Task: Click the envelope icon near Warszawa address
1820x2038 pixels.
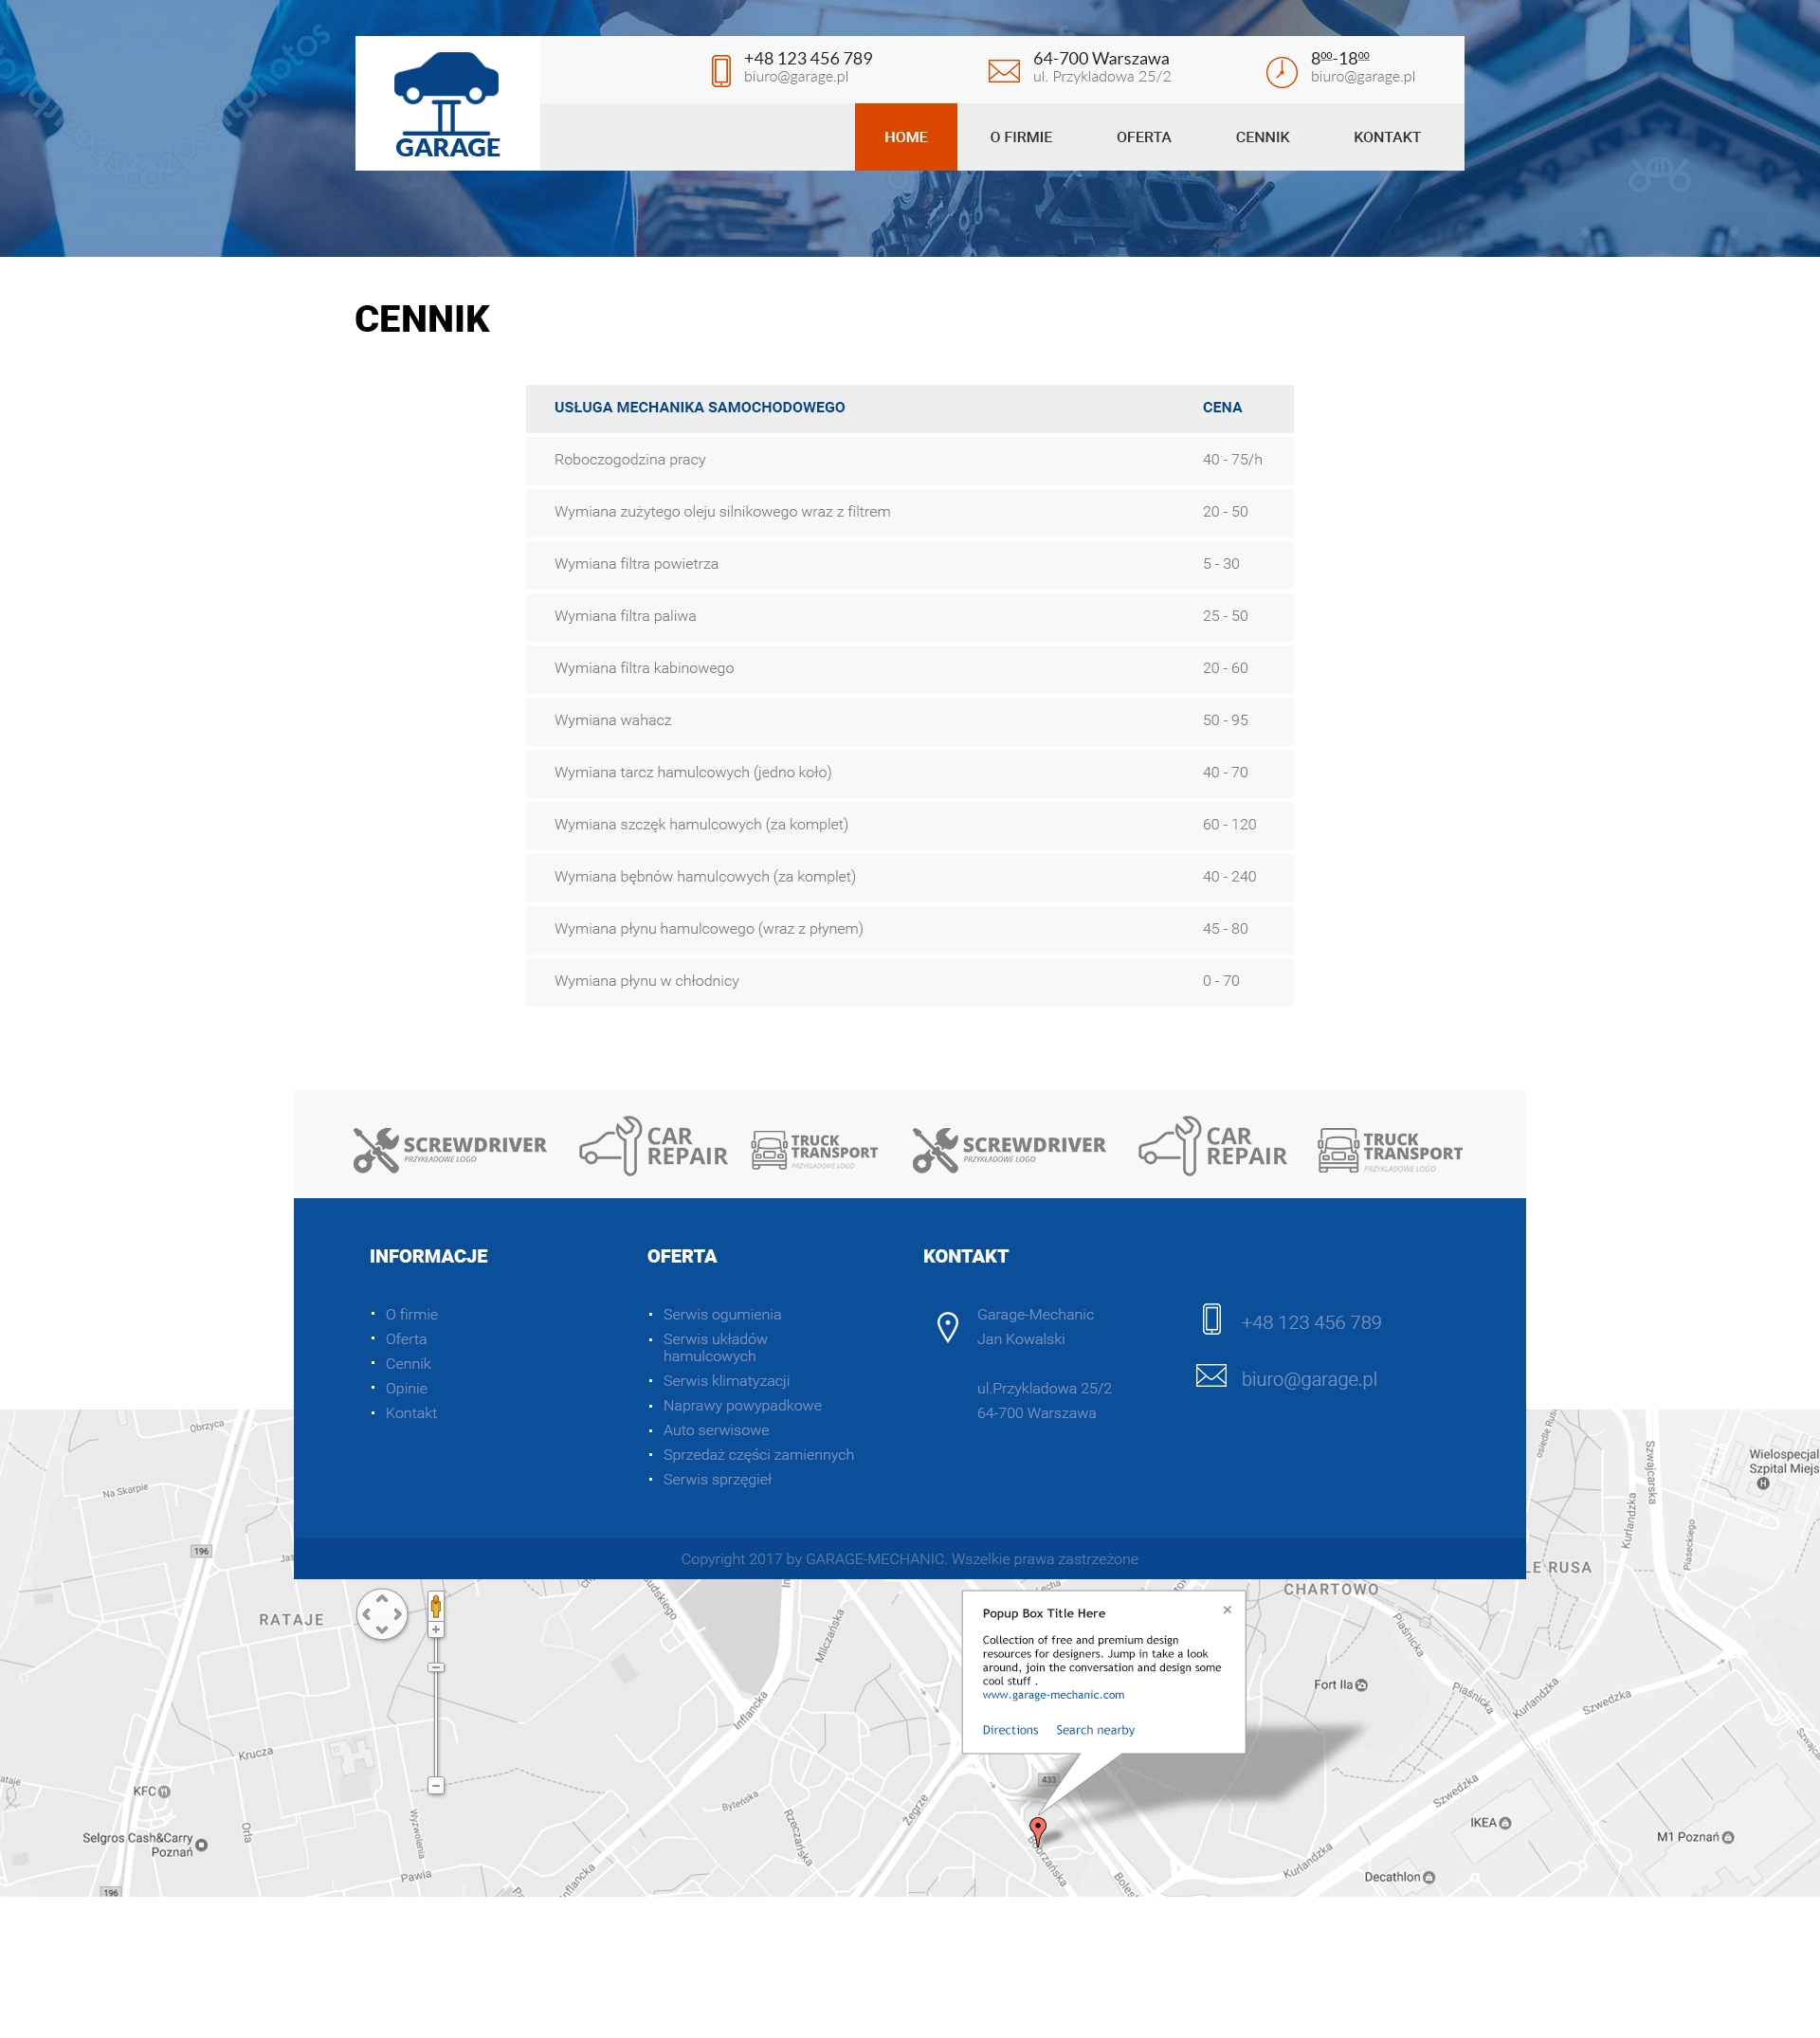Action: click(1003, 71)
